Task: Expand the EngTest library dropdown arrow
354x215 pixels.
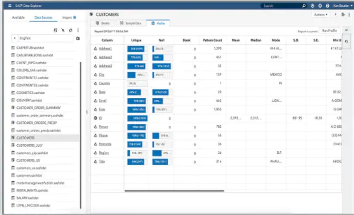Action: click(15, 38)
